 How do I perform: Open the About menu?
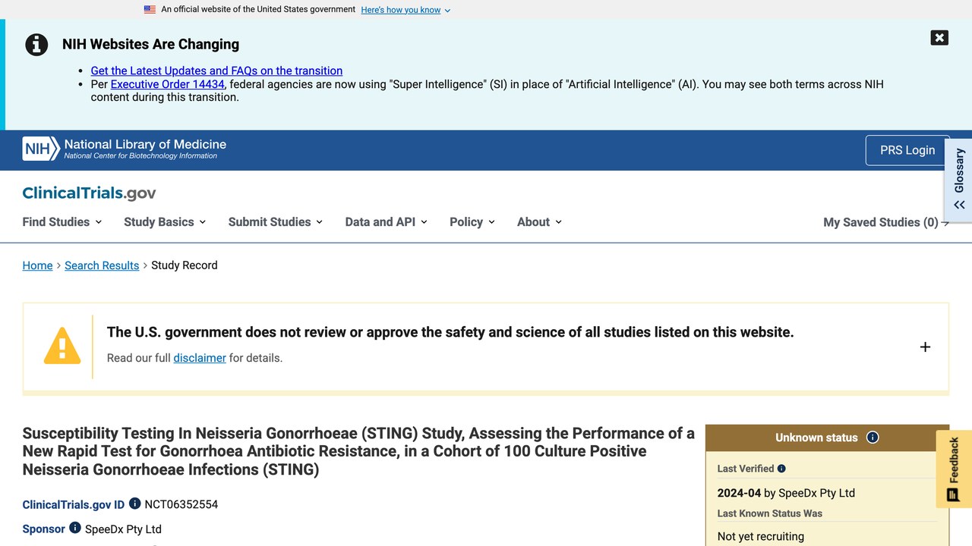(x=539, y=222)
